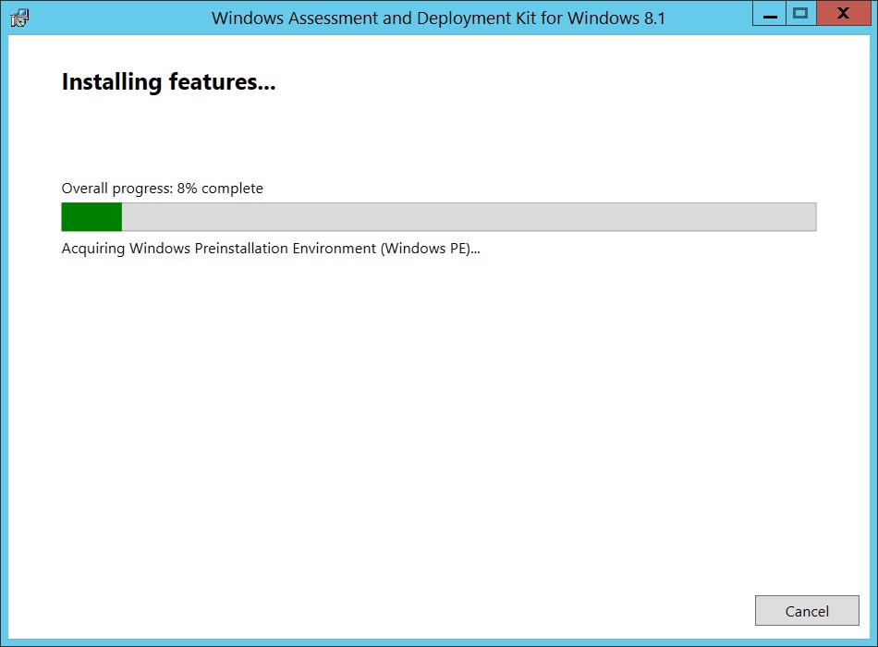Image resolution: width=878 pixels, height=647 pixels.
Task: Click the 'Overall progress' label text
Action: tap(117, 189)
